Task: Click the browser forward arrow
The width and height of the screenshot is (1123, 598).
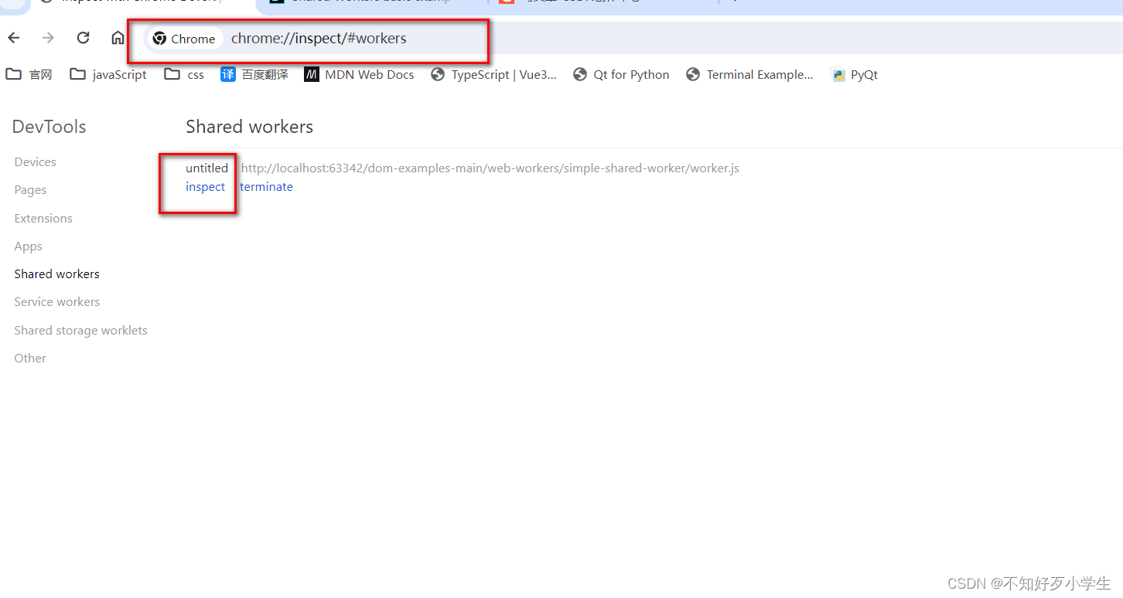Action: 47,37
